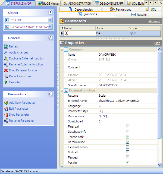
Task: Open the ADMINISTRATOR window tab
Action: click(77, 4)
